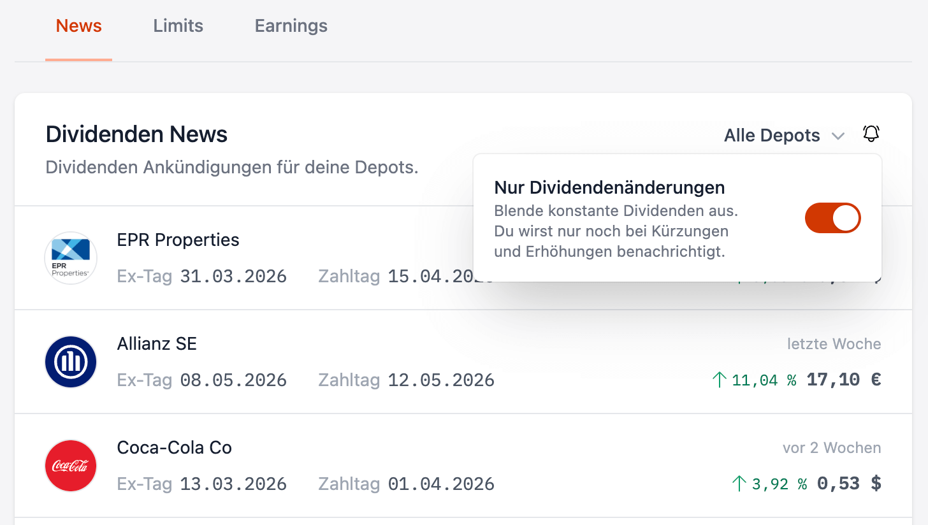Click the Allianz dividend amount 17,10 €

pos(843,380)
